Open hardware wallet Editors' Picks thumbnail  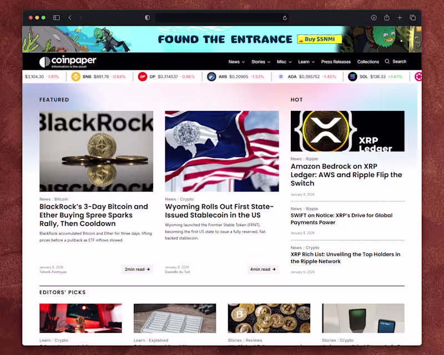coord(364,318)
